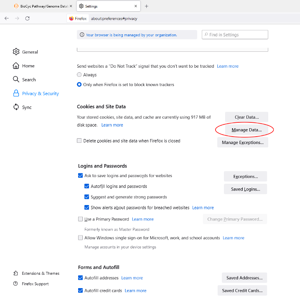Switch to the BioCyc Pathway/Genome tab
This screenshot has height=299, width=300.
pyautogui.click(x=42, y=6)
